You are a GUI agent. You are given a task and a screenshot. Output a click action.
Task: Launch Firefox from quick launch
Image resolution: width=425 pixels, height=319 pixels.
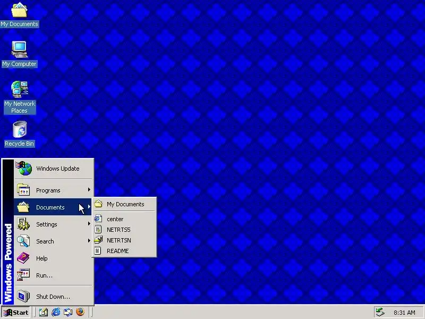pyautogui.click(x=80, y=312)
